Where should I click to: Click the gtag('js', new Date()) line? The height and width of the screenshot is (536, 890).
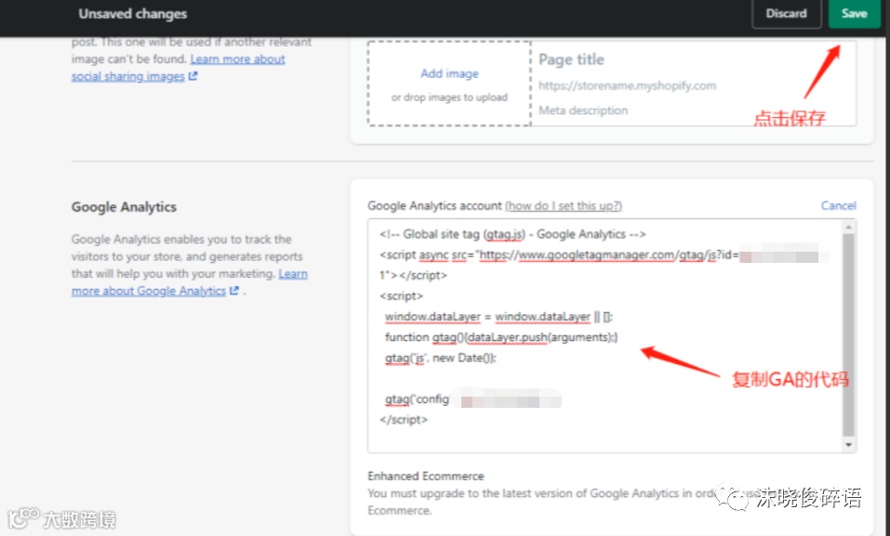pos(441,358)
